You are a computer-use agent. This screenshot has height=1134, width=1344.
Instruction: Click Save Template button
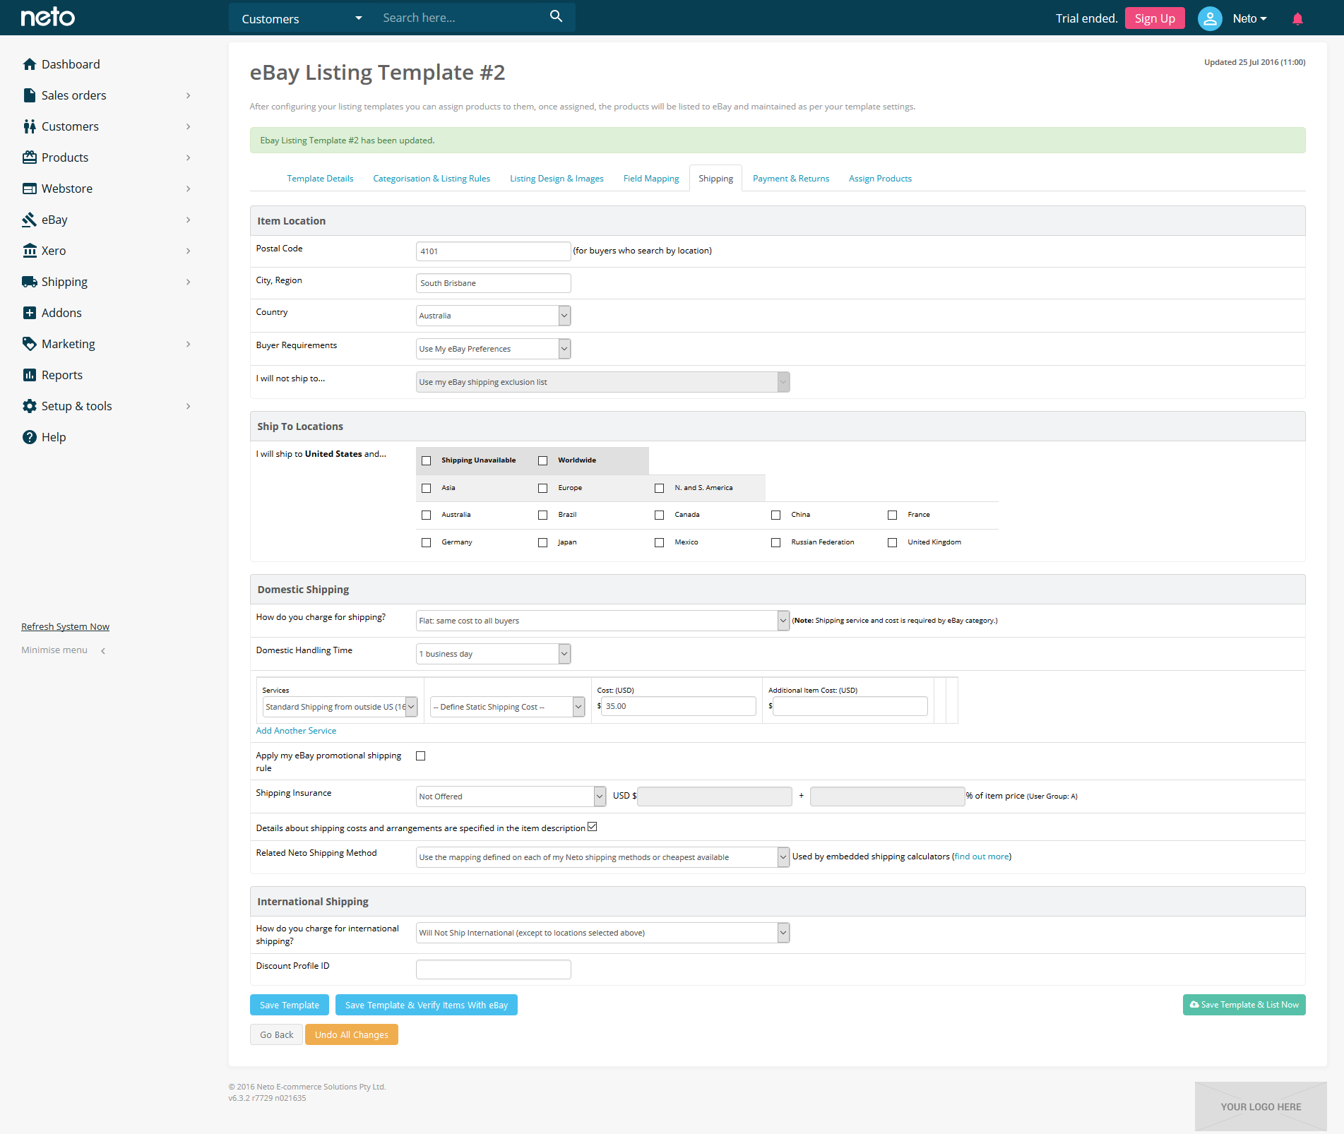click(290, 1005)
